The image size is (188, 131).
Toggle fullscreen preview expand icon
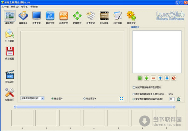click(122, 98)
